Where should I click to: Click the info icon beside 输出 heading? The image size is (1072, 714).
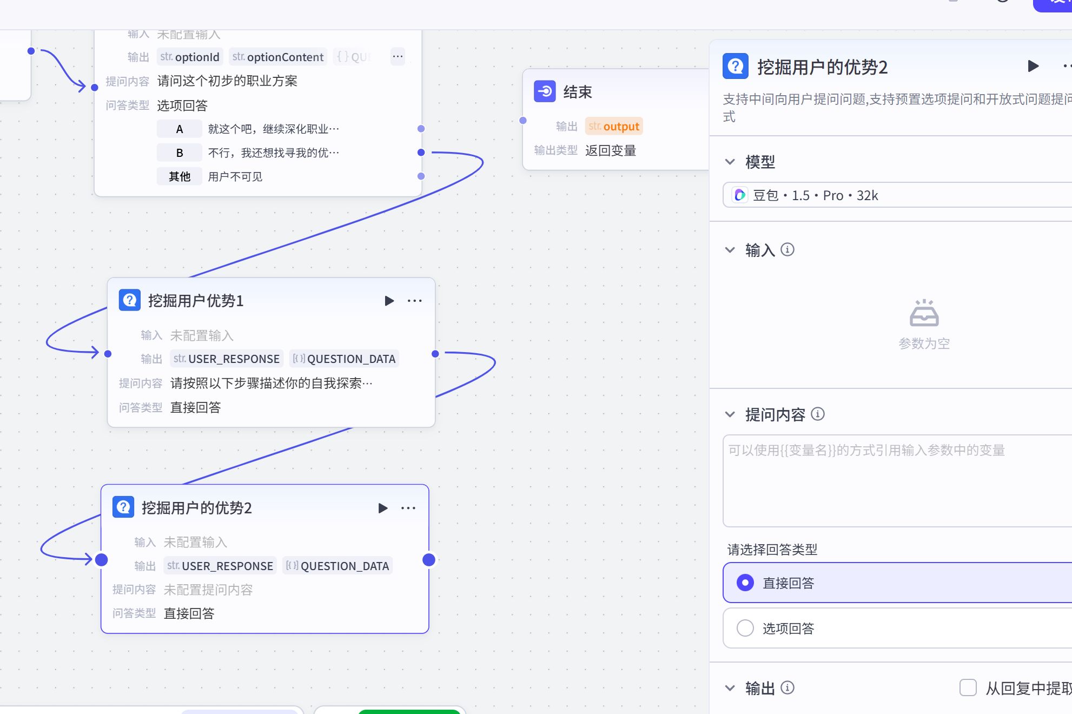[787, 687]
